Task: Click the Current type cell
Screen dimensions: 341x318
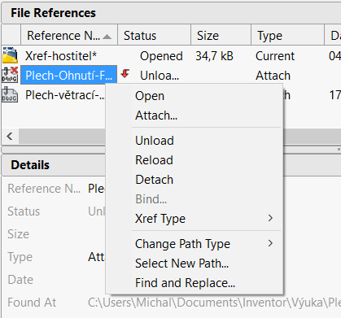Action: click(x=275, y=56)
